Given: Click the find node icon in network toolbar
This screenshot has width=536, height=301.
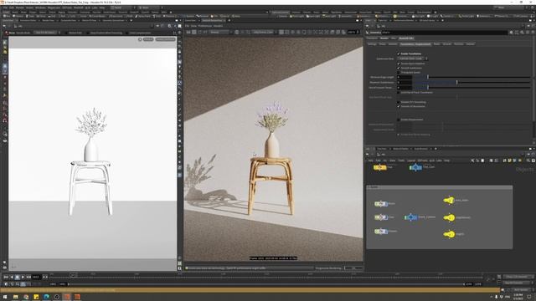Looking at the screenshot, I should tap(528, 161).
